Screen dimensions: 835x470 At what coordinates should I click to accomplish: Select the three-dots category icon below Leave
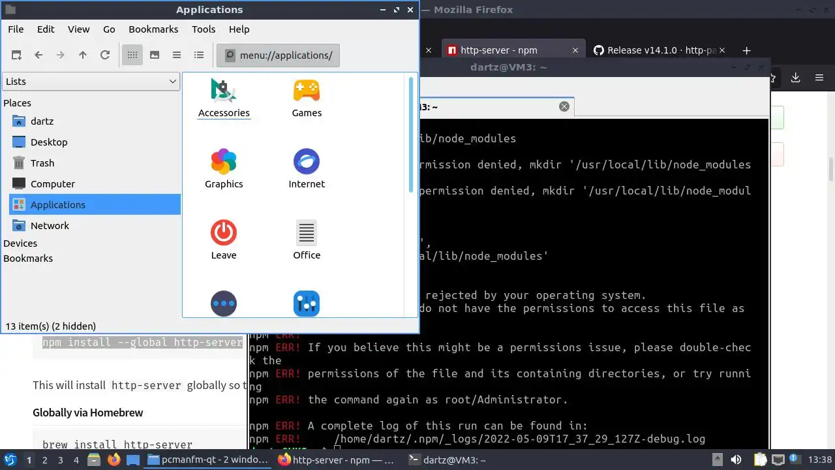(x=224, y=304)
